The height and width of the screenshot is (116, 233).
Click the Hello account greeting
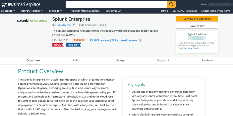[204, 4]
